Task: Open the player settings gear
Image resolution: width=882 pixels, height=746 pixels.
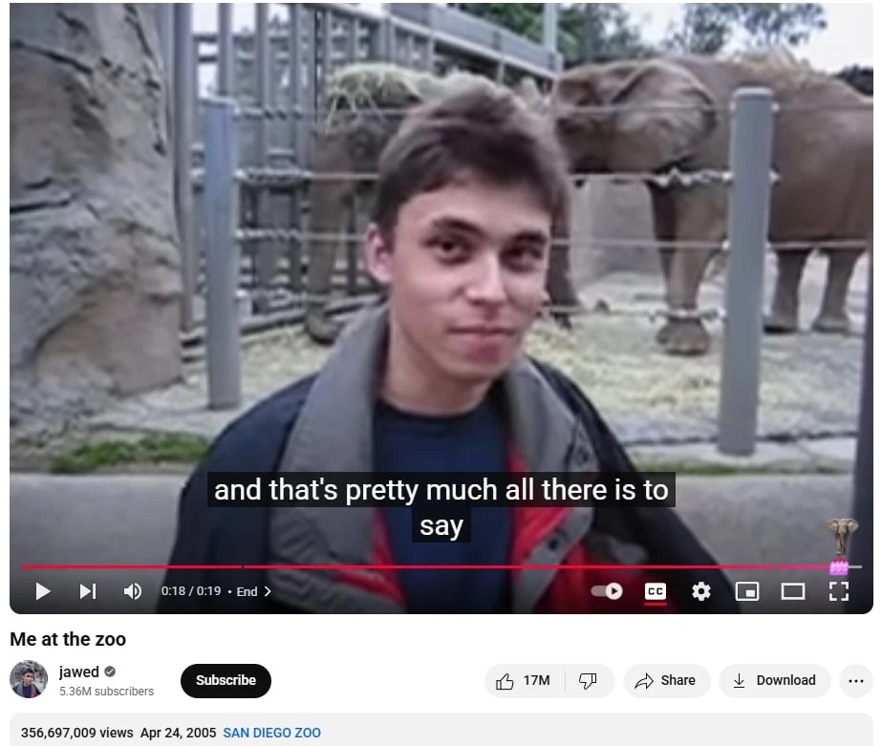Action: pyautogui.click(x=700, y=591)
